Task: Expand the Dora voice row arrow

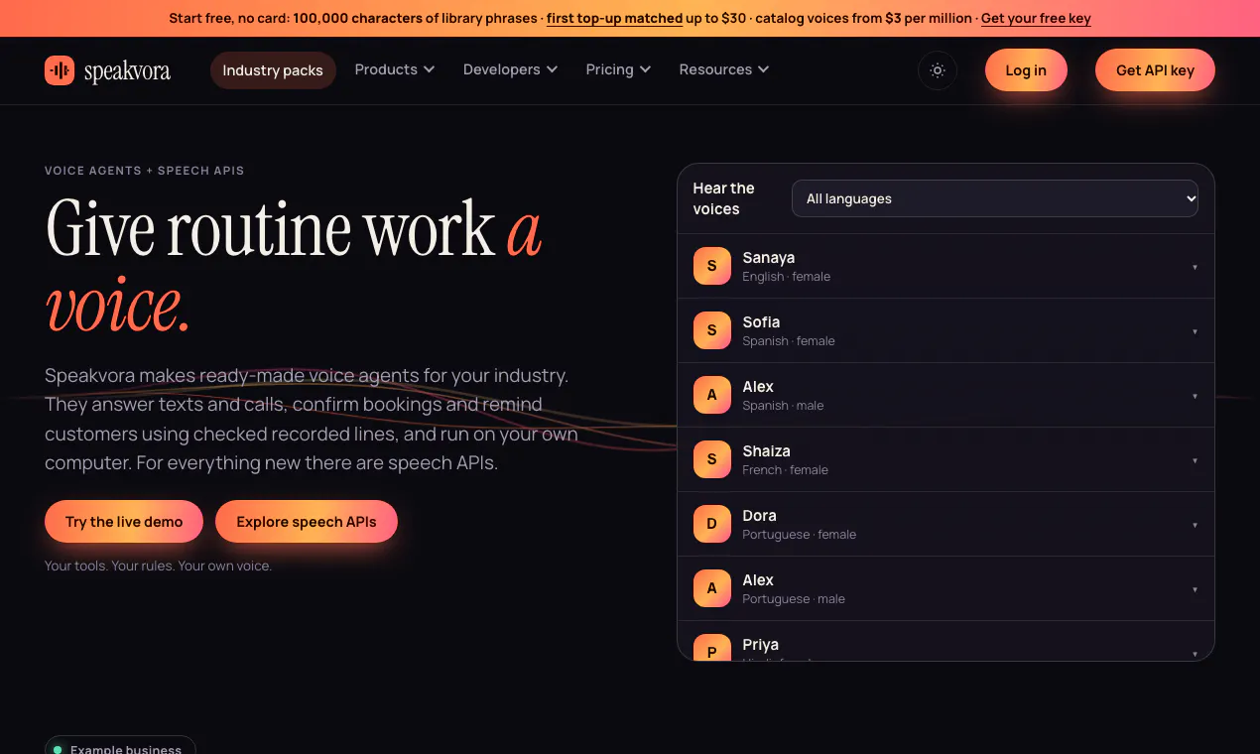Action: pyautogui.click(x=1195, y=525)
